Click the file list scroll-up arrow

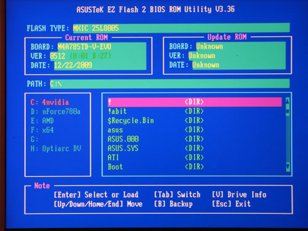[288, 101]
